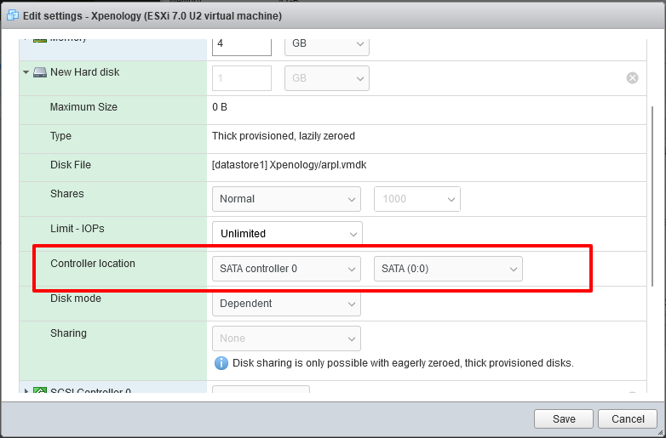
Task: Open the SATA (0:0) port dropdown
Action: click(448, 269)
